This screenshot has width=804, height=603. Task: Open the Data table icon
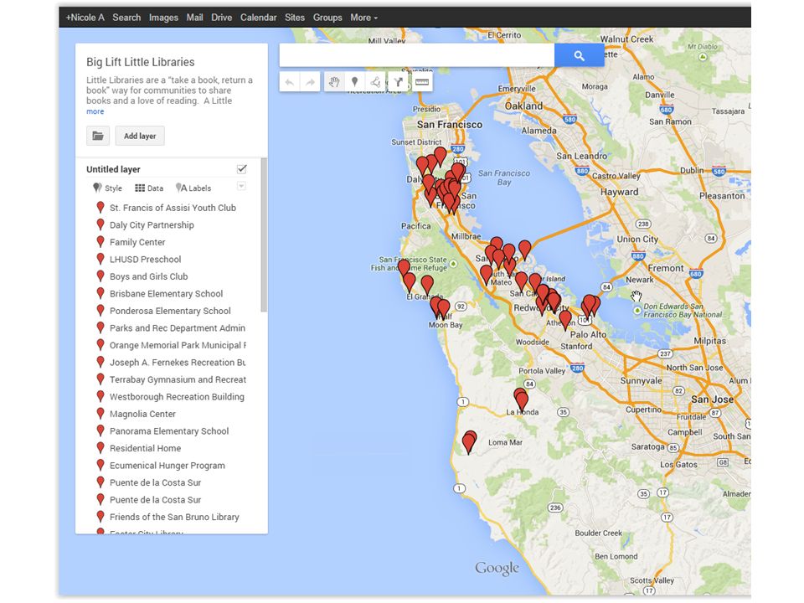point(140,188)
